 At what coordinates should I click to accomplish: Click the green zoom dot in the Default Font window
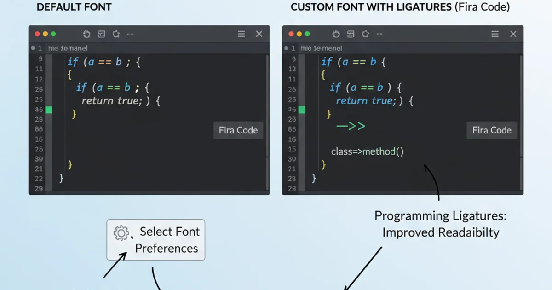[53, 34]
